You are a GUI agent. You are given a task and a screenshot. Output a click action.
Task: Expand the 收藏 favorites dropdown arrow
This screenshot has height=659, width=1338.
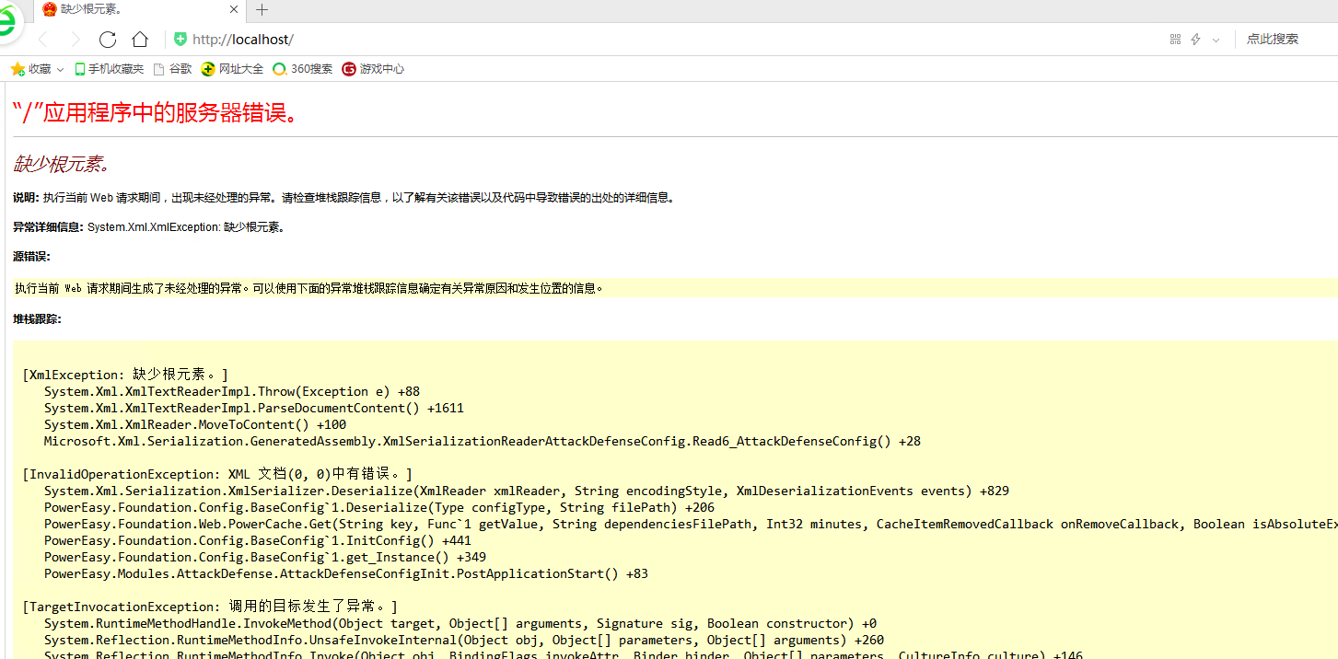click(61, 69)
